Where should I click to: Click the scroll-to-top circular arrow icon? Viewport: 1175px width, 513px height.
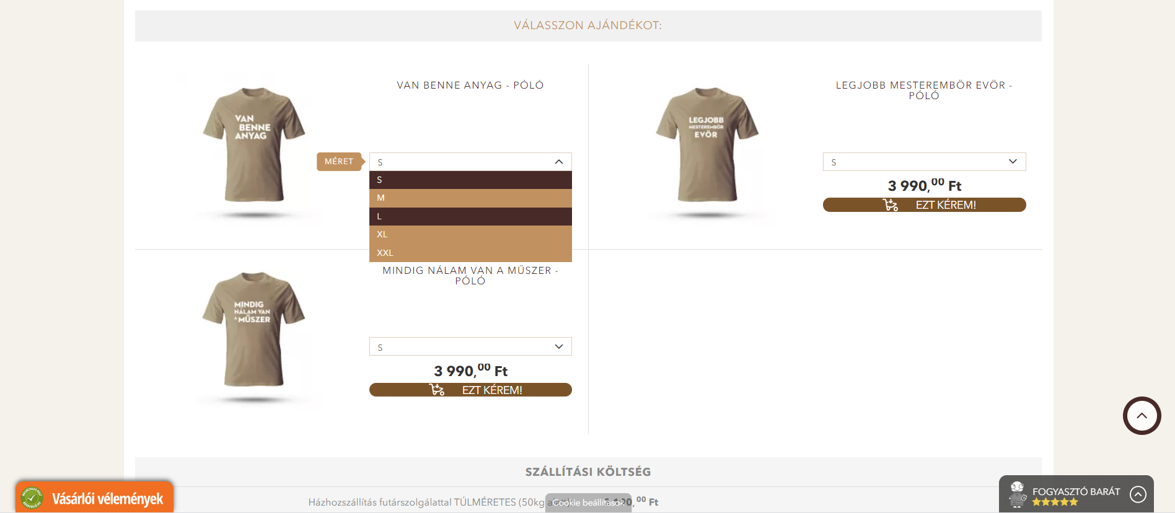click(x=1142, y=416)
